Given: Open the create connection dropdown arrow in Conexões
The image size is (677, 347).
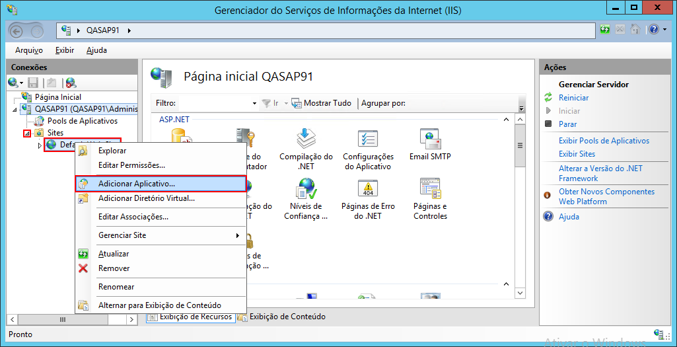Looking at the screenshot, I should [21, 83].
